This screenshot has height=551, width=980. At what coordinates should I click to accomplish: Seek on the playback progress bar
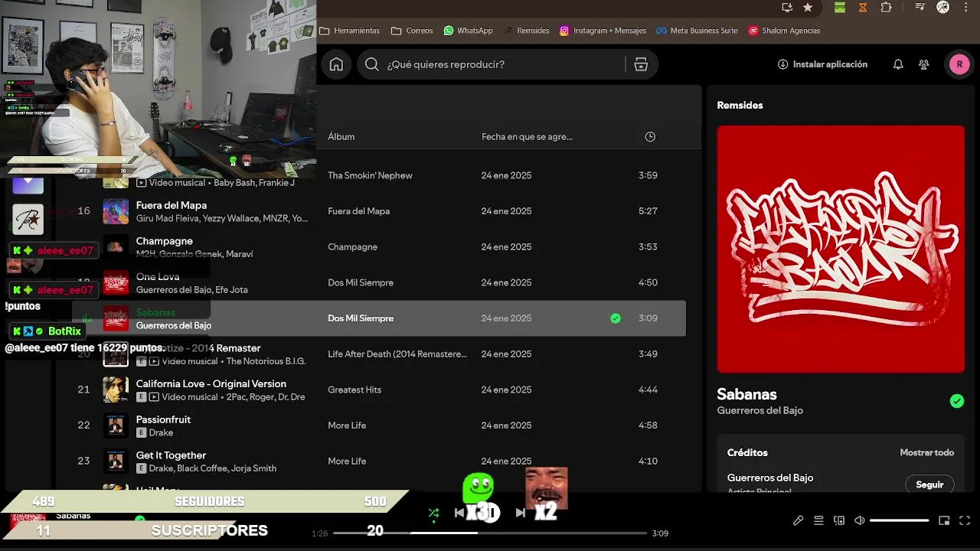pos(491,533)
